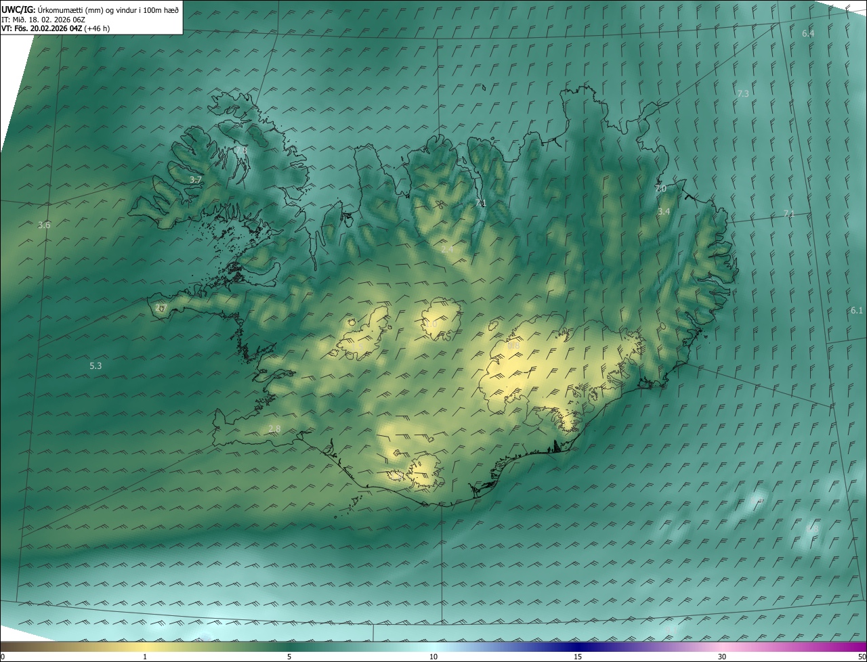Image resolution: width=867 pixels, height=662 pixels.
Task: Click the 7.0 value label on the map
Action: pyautogui.click(x=660, y=189)
